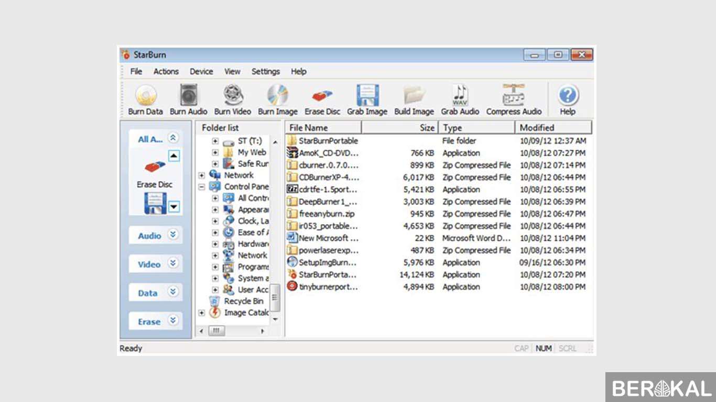Screen dimensions: 716x402
Task: Click the Network globe icon in tree
Action: (x=215, y=175)
